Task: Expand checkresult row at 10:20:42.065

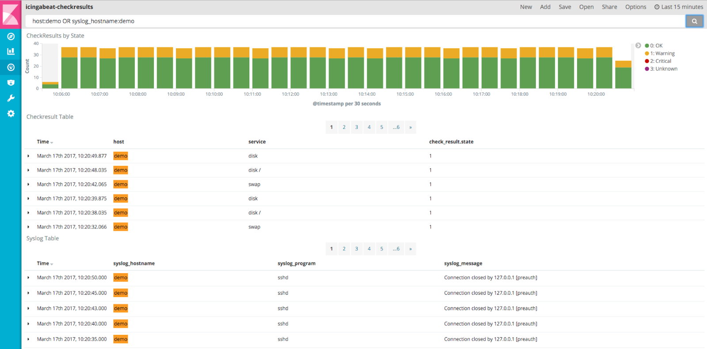Action: pyautogui.click(x=29, y=184)
